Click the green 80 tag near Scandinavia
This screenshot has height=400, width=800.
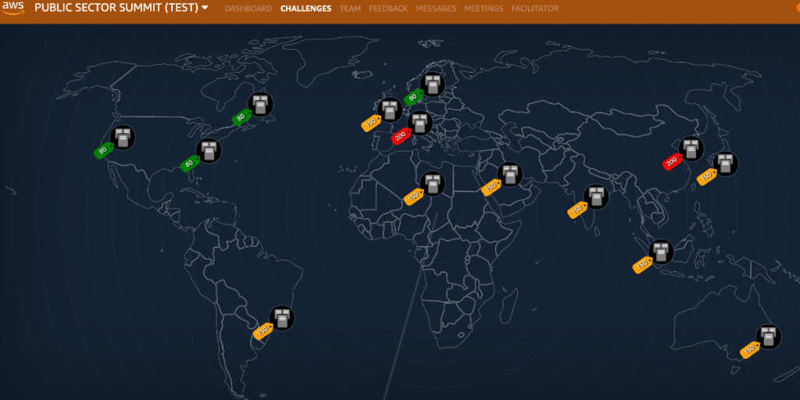(x=414, y=97)
